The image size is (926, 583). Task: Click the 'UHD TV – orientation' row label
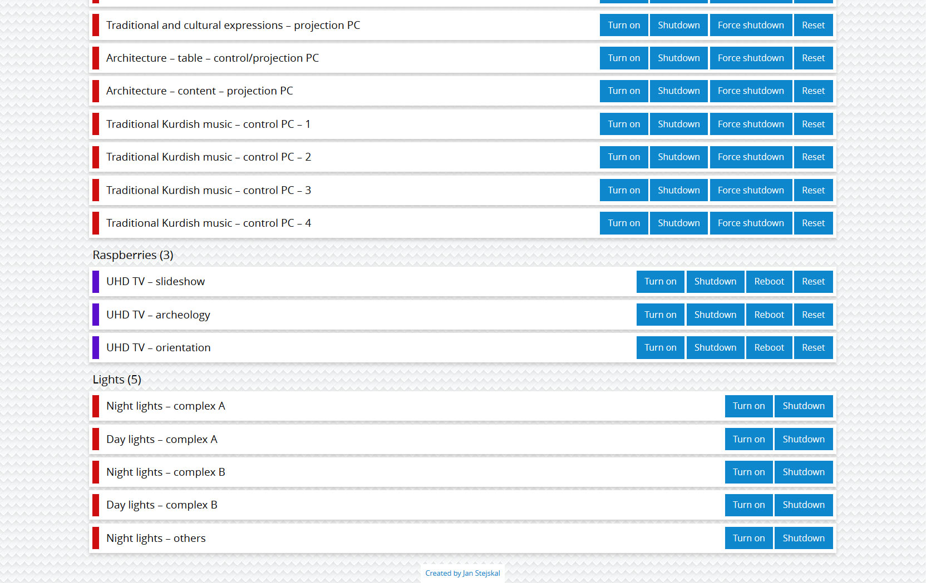coord(159,347)
